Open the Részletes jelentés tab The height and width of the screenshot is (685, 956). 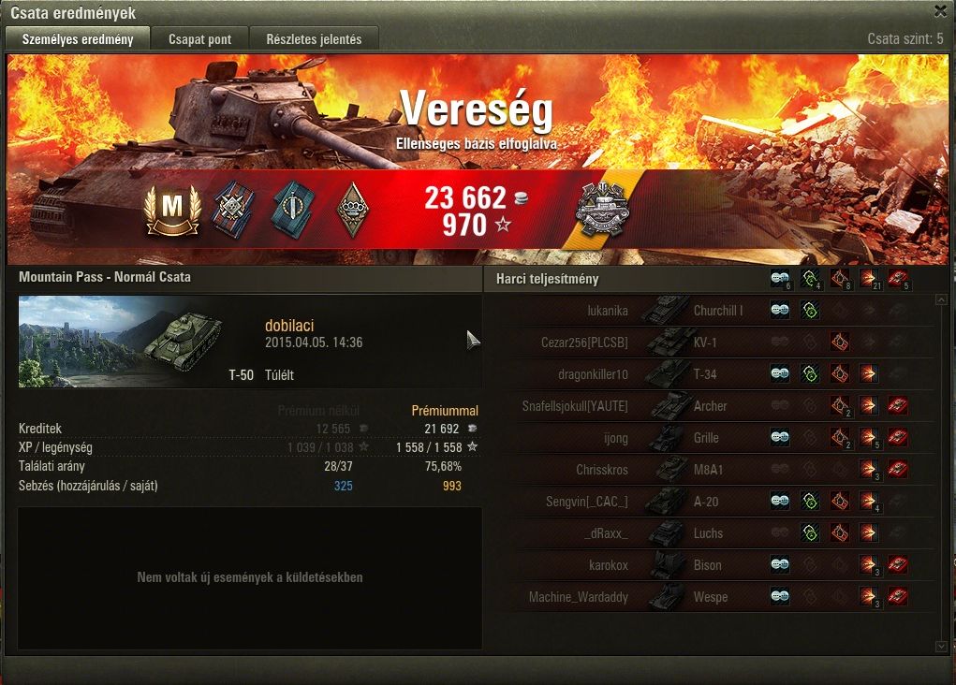(314, 39)
